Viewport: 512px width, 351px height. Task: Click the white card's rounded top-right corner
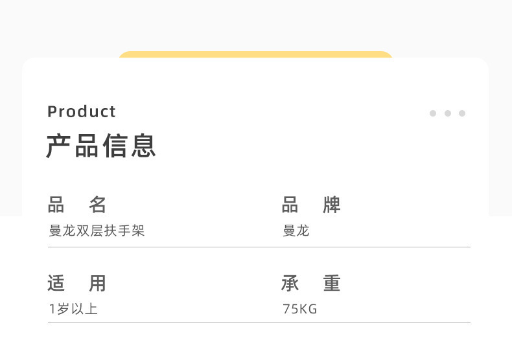tap(481, 65)
